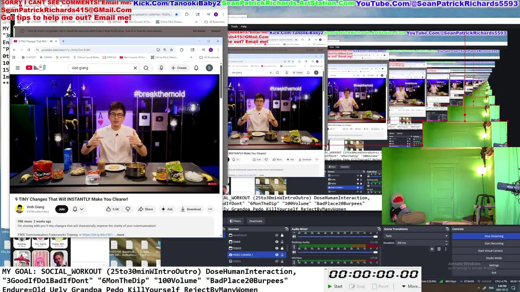Click the YouTube logo home icon

(35, 68)
